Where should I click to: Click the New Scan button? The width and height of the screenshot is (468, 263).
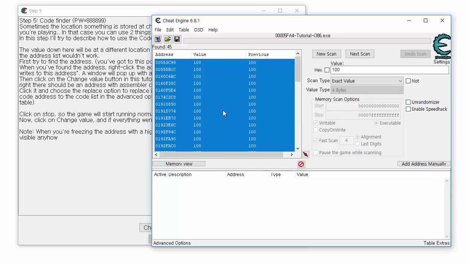327,54
